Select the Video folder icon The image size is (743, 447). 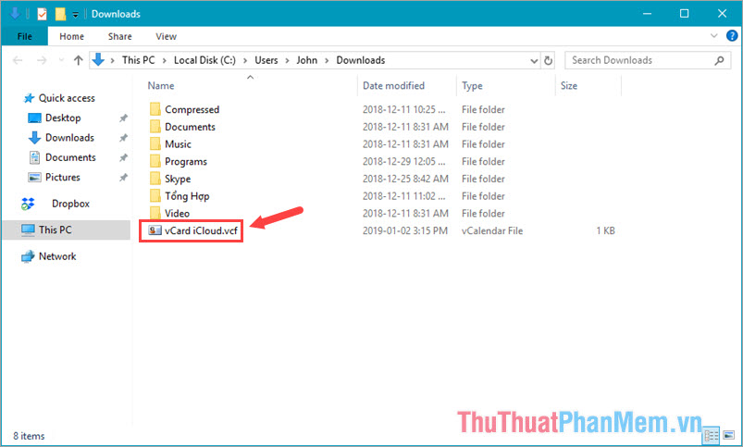(x=155, y=213)
